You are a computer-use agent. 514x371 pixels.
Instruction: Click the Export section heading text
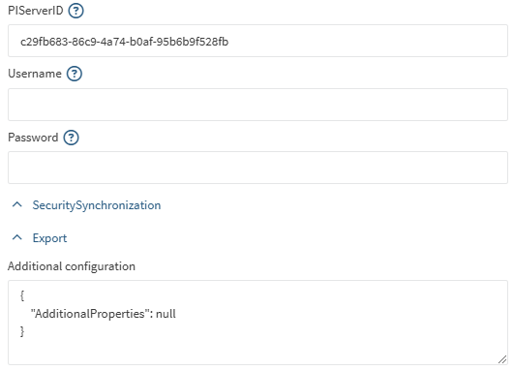pos(49,238)
